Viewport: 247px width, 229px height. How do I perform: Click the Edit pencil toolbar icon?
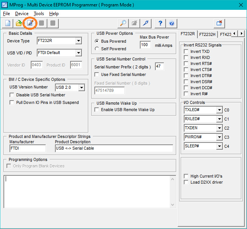pos(30,23)
